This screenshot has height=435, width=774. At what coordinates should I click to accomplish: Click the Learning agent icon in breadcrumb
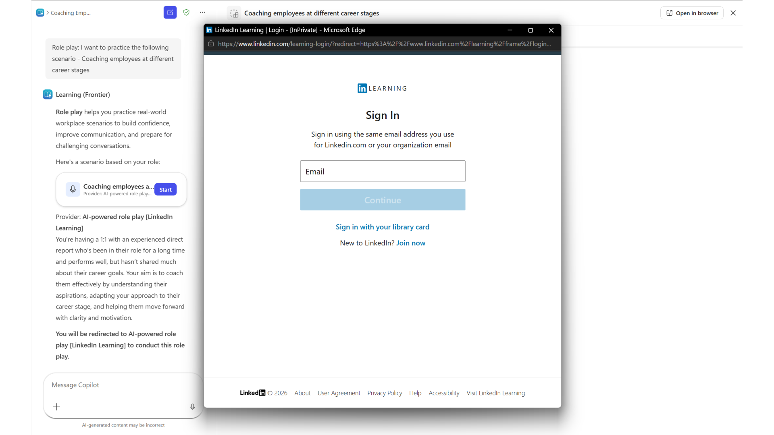pyautogui.click(x=40, y=13)
